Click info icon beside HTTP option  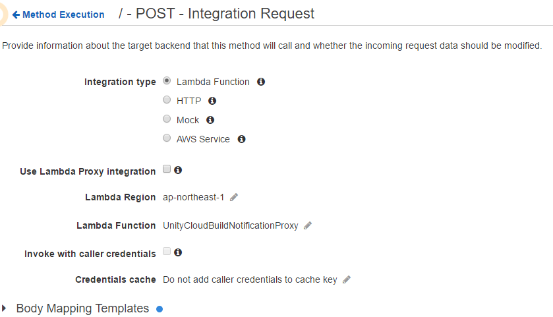(x=212, y=101)
